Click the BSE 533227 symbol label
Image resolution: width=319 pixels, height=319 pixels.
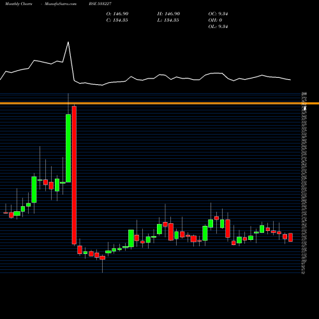pos(100,4)
